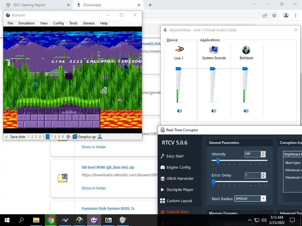Select save slot 0 in BizHawk
This screenshot has height=226, width=302.
click(x=63, y=137)
